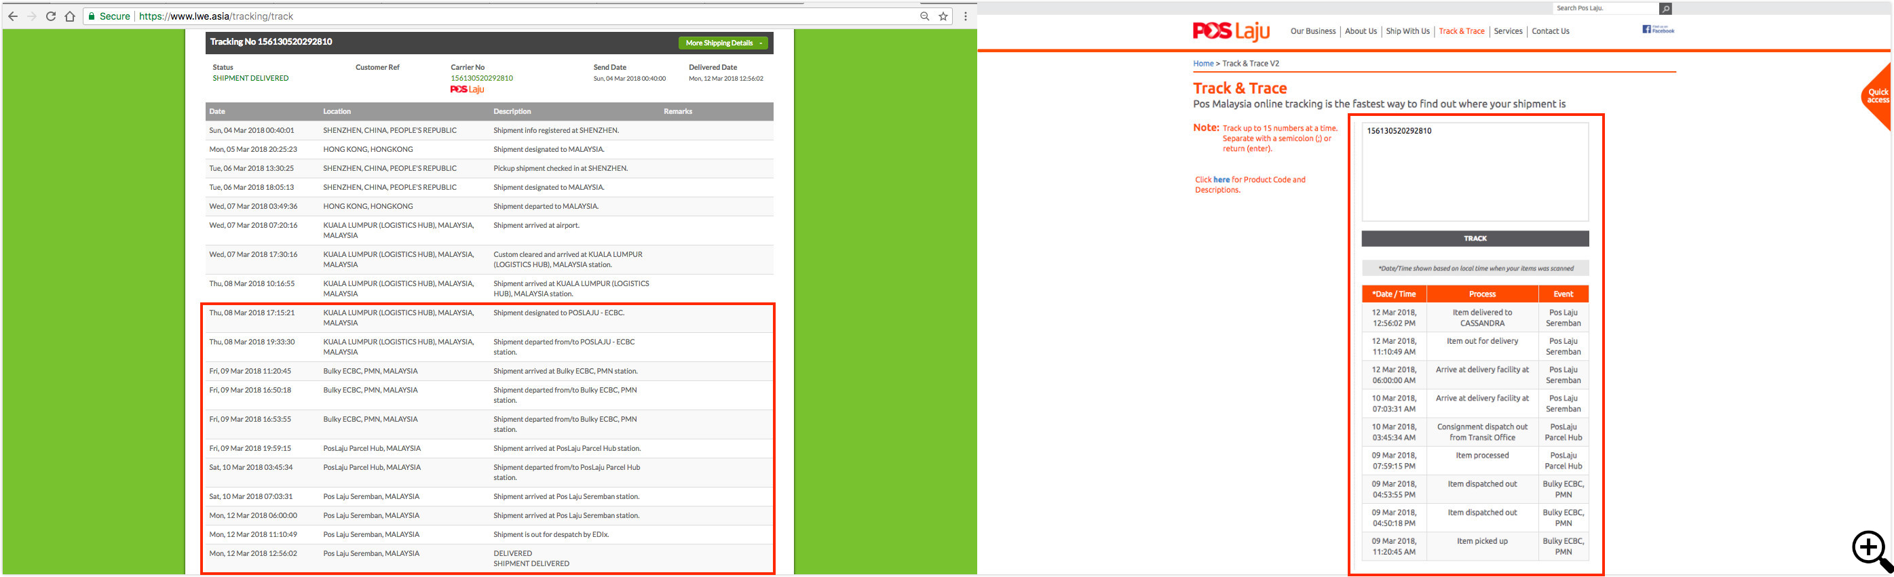Image resolution: width=1894 pixels, height=577 pixels.
Task: Open the About Us menu
Action: (1360, 31)
